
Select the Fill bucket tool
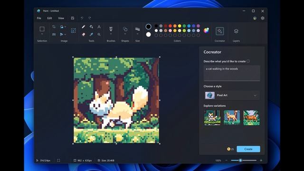click(91, 27)
